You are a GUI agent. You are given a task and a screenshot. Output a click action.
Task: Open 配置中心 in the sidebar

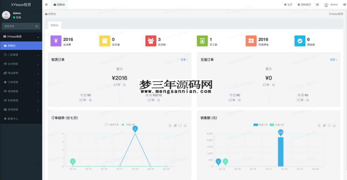[21, 119]
